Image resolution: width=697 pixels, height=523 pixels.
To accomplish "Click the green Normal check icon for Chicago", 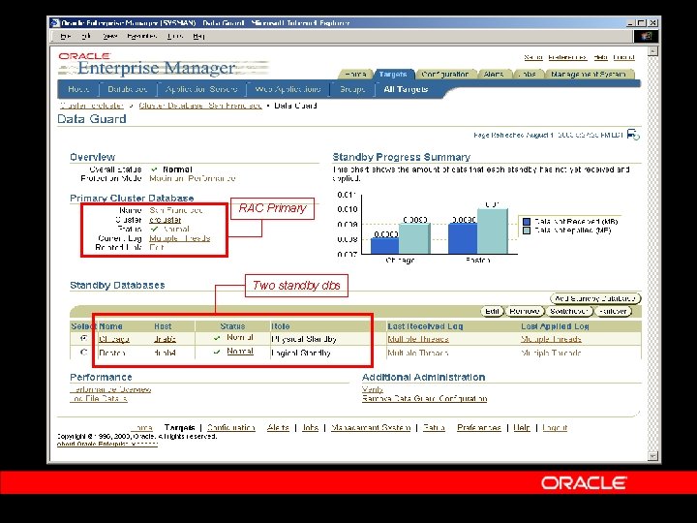I will click(x=217, y=338).
